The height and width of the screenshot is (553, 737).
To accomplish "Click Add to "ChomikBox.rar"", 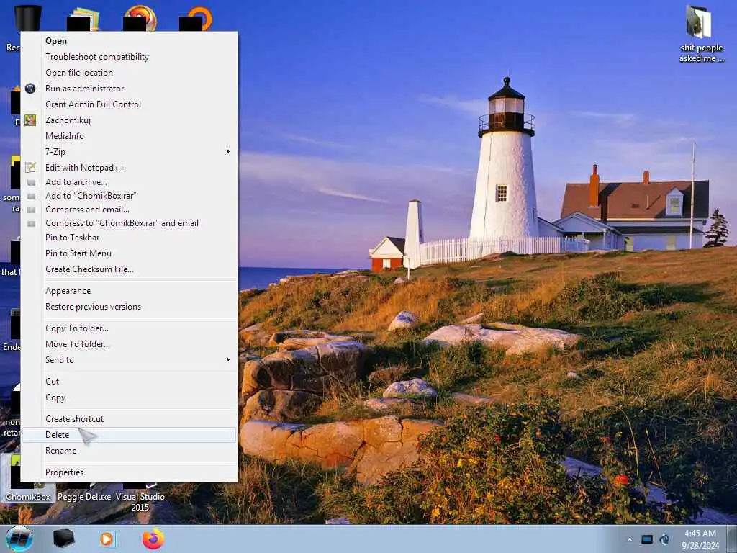I will (129, 196).
